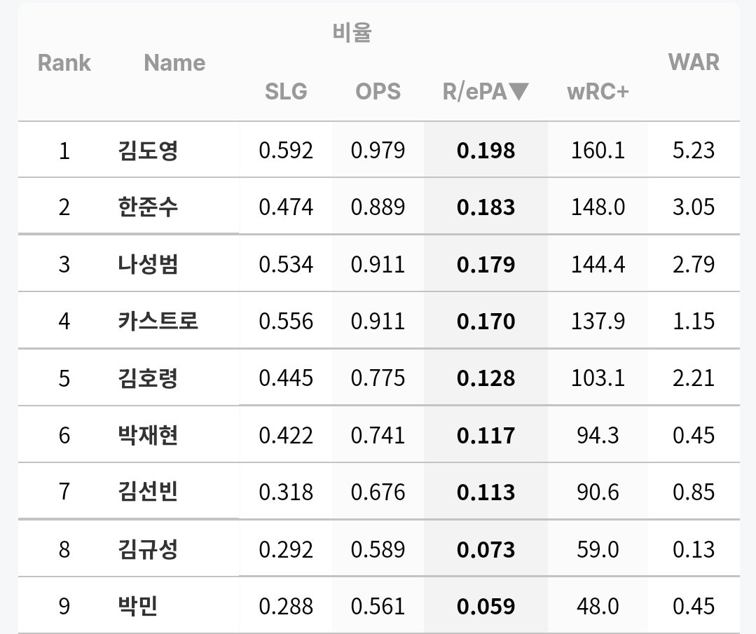
Task: Click the Name column header
Action: pos(174,63)
